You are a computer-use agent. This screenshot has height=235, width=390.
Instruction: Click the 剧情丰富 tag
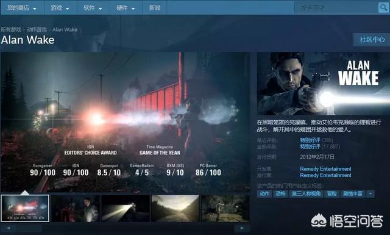point(353,193)
